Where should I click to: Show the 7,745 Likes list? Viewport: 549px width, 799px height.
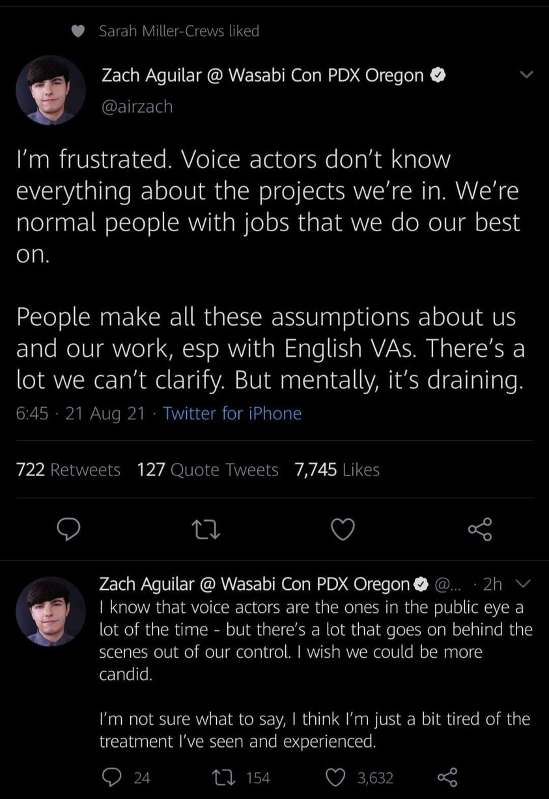pyautogui.click(x=337, y=470)
